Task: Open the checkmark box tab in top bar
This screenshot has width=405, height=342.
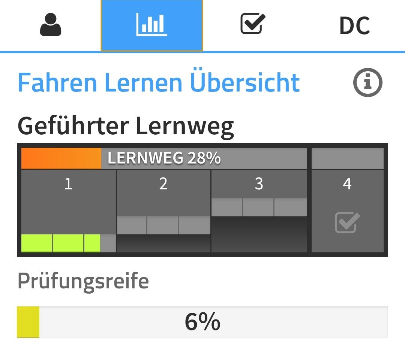Action: 253,24
